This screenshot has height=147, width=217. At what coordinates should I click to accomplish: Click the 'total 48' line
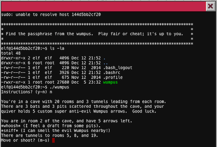pos(11,53)
